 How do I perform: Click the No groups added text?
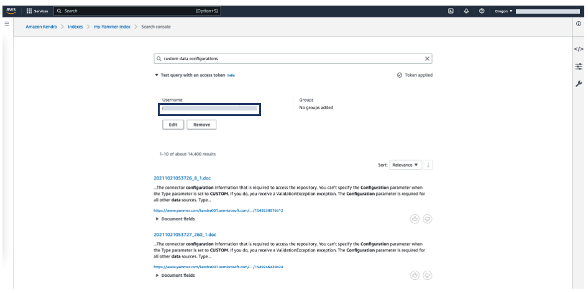click(x=316, y=108)
